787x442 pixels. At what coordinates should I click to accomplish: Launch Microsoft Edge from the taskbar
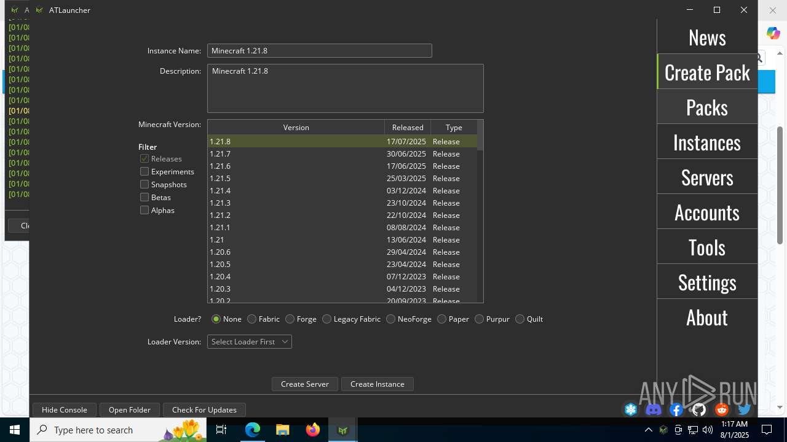click(253, 430)
